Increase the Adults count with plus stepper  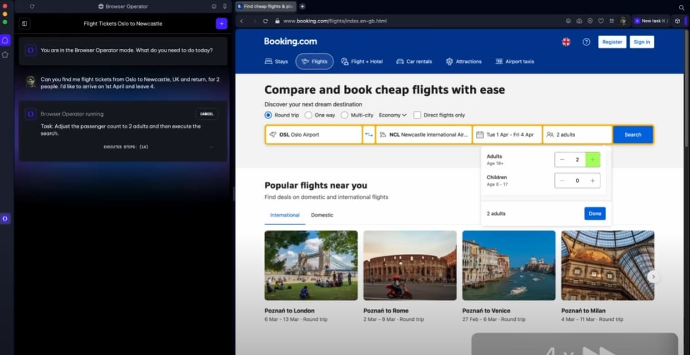[593, 160]
